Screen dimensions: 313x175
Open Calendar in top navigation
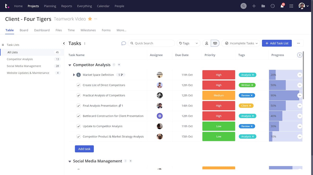[103, 6]
